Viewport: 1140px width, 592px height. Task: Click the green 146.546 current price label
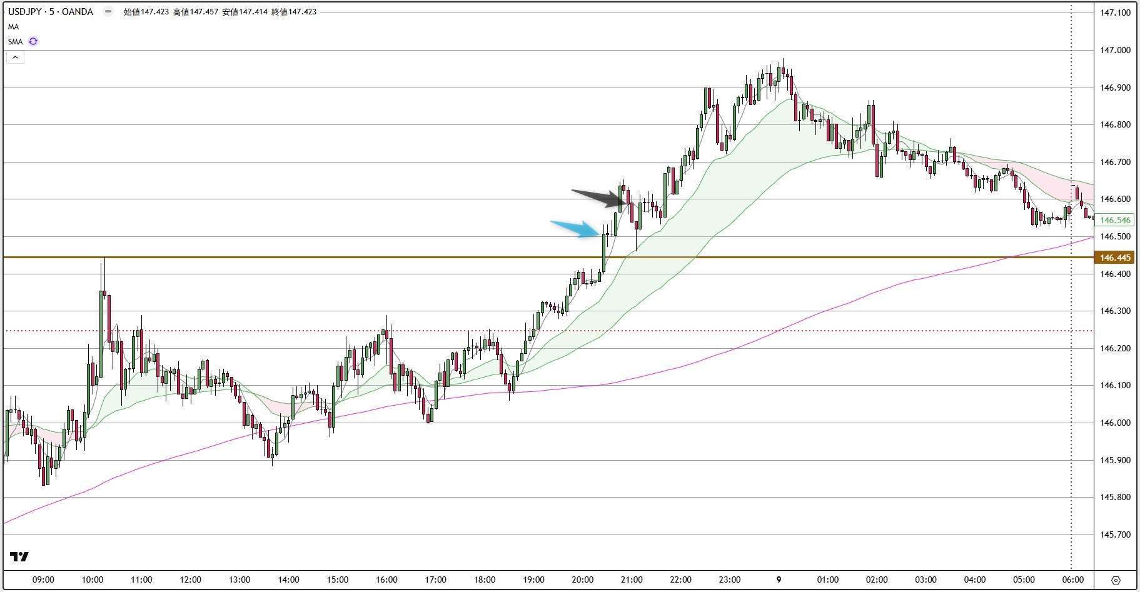tap(1116, 220)
